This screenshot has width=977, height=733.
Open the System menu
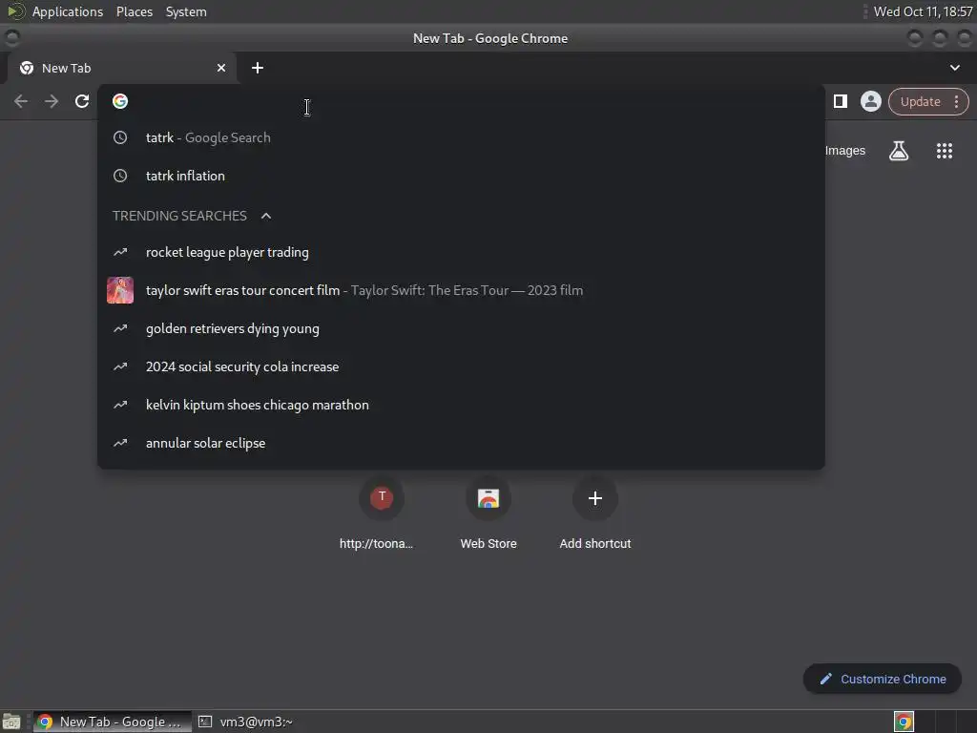click(x=186, y=11)
